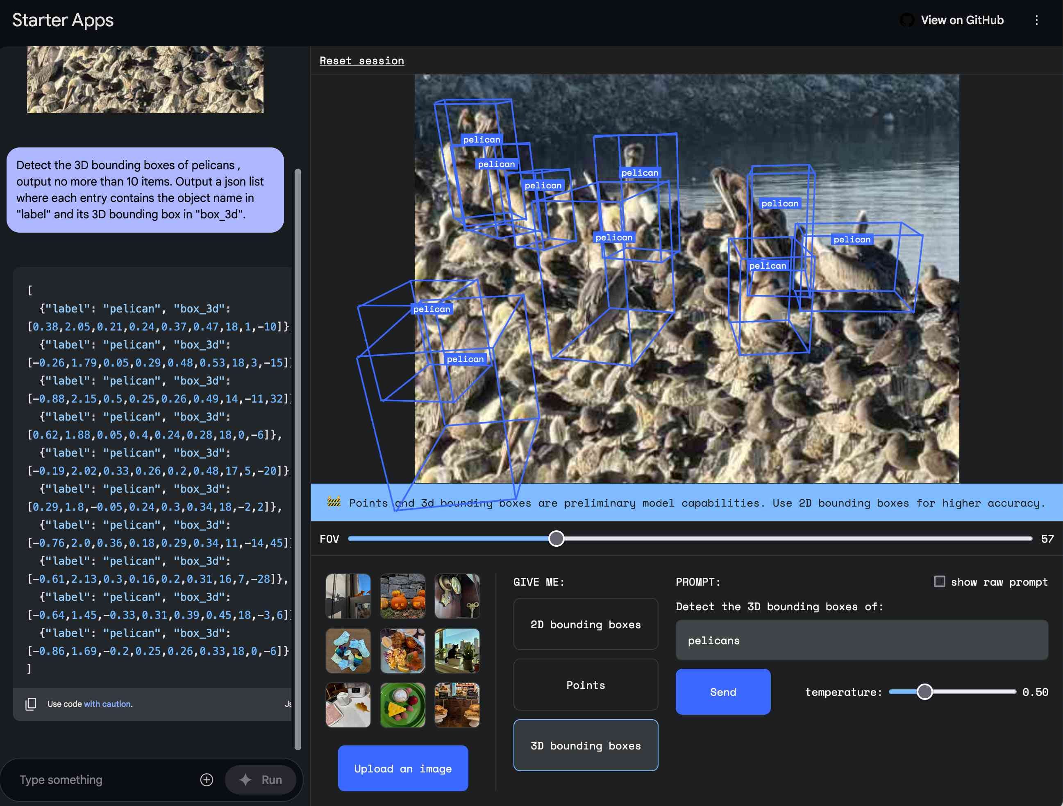The height and width of the screenshot is (806, 1063).
Task: Select 2D bounding boxes mode
Action: point(585,625)
